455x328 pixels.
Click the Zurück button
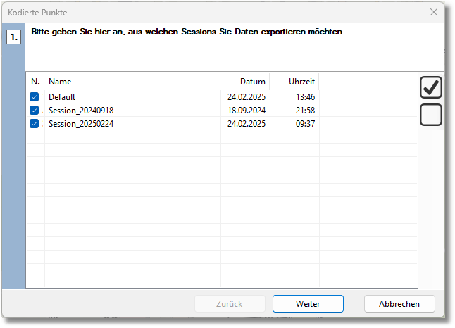coord(230,304)
